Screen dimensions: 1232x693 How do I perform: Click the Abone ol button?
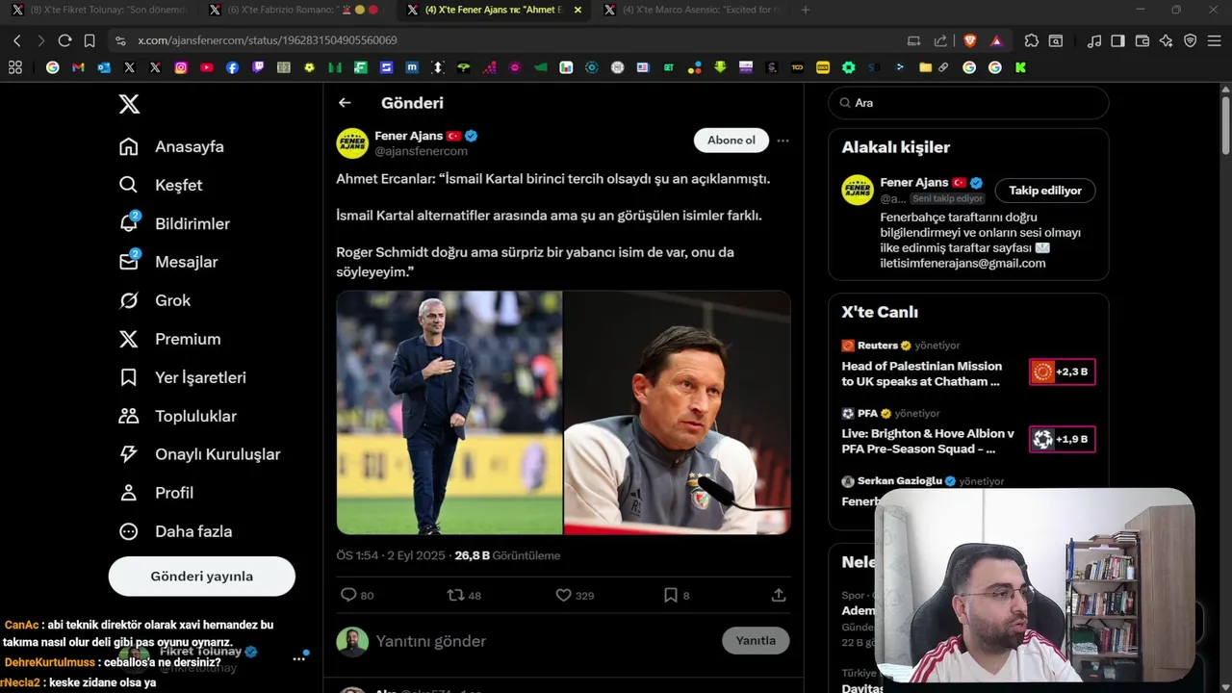(x=731, y=141)
